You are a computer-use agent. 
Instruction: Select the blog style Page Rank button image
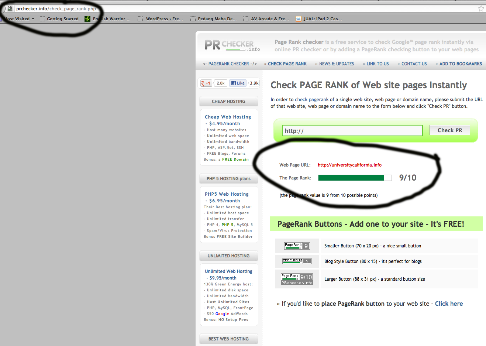297,261
